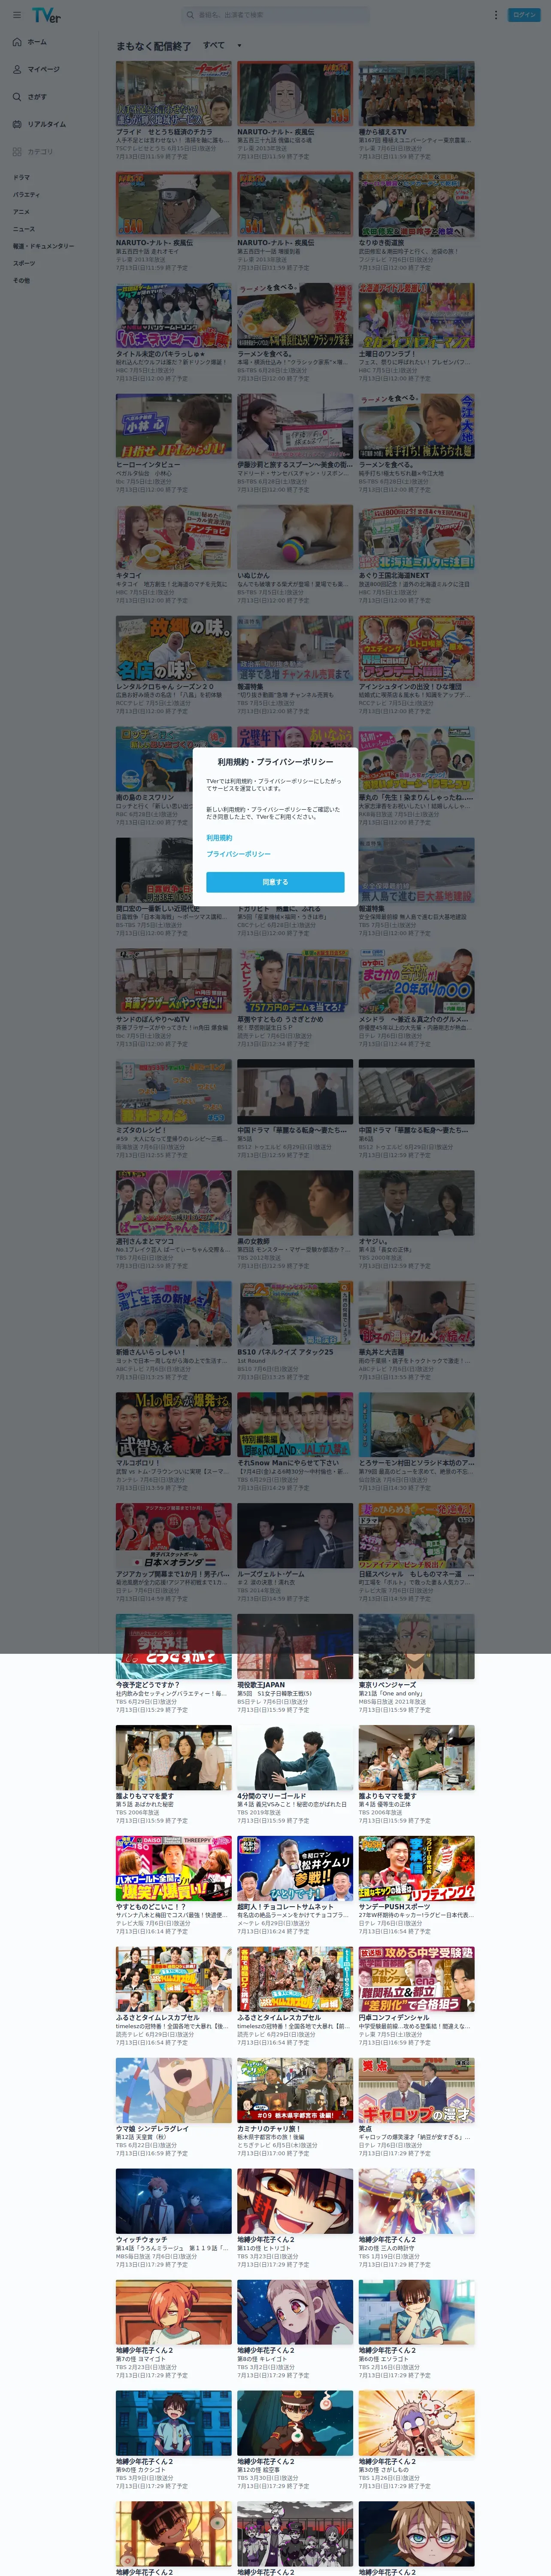Click the ホーム home icon in sidebar
Screen dimensions: 551x2576
pos(17,42)
